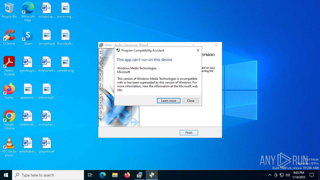Select the lastyourself Word document icon
320x180 pixels.
(46, 64)
